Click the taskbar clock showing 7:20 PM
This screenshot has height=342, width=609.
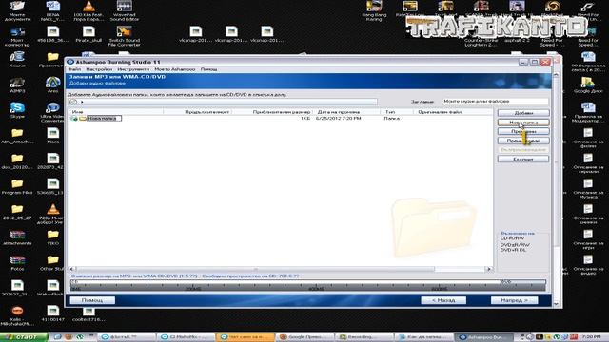point(591,337)
